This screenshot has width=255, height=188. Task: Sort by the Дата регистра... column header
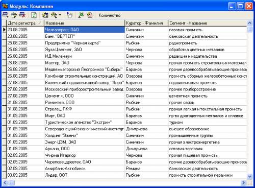[x=25, y=23]
